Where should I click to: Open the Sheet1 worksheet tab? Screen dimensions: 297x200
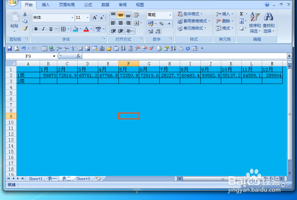coord(35,179)
